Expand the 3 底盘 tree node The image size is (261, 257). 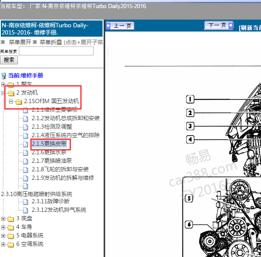[x=3, y=219]
